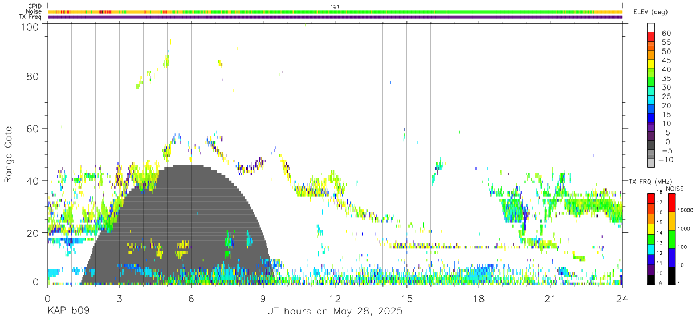Click the 14 value on TX FRQ scale

tap(658, 232)
